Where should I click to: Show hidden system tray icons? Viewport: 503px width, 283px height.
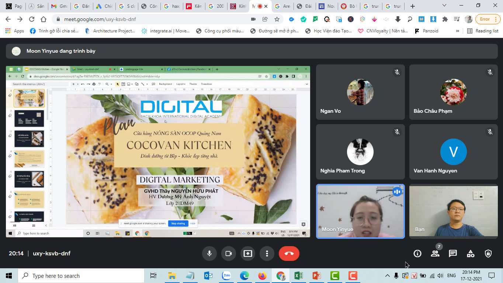(x=387, y=276)
